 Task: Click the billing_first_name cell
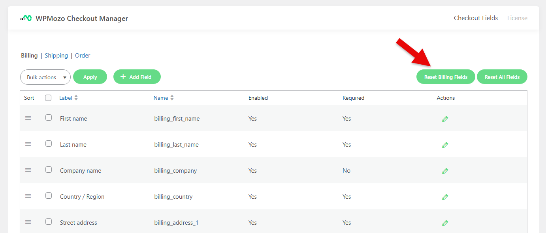pyautogui.click(x=177, y=119)
